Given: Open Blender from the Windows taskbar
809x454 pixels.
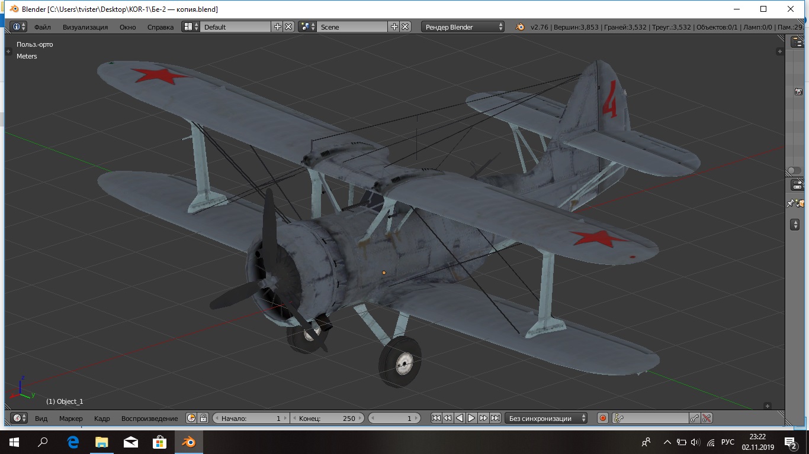Looking at the screenshot, I should tap(189, 442).
